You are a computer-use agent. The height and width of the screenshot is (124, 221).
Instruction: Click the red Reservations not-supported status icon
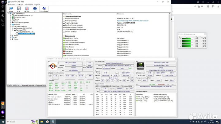(x=64, y=51)
